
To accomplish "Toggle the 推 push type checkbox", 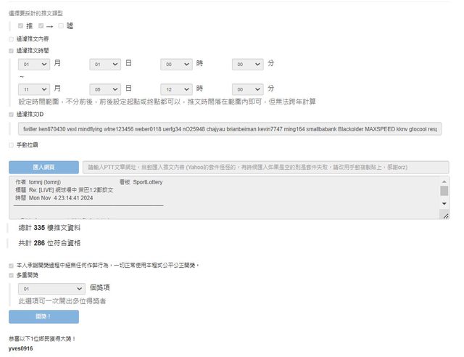I will [21, 25].
